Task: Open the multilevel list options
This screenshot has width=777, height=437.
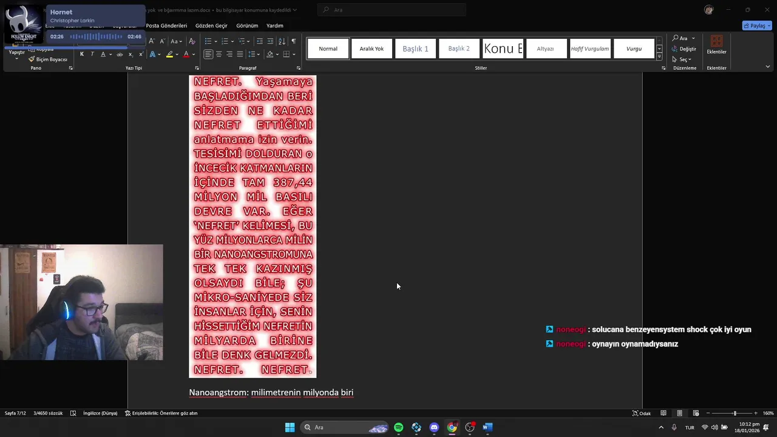Action: pyautogui.click(x=242, y=41)
